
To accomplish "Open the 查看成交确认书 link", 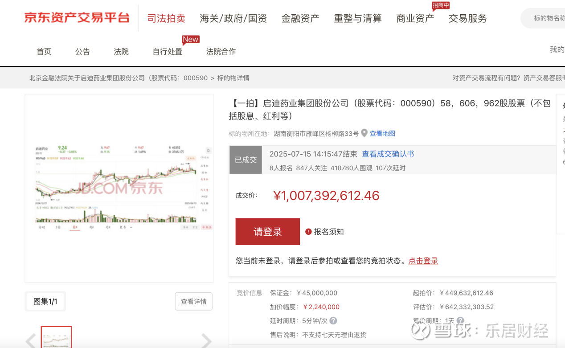I will 388,154.
